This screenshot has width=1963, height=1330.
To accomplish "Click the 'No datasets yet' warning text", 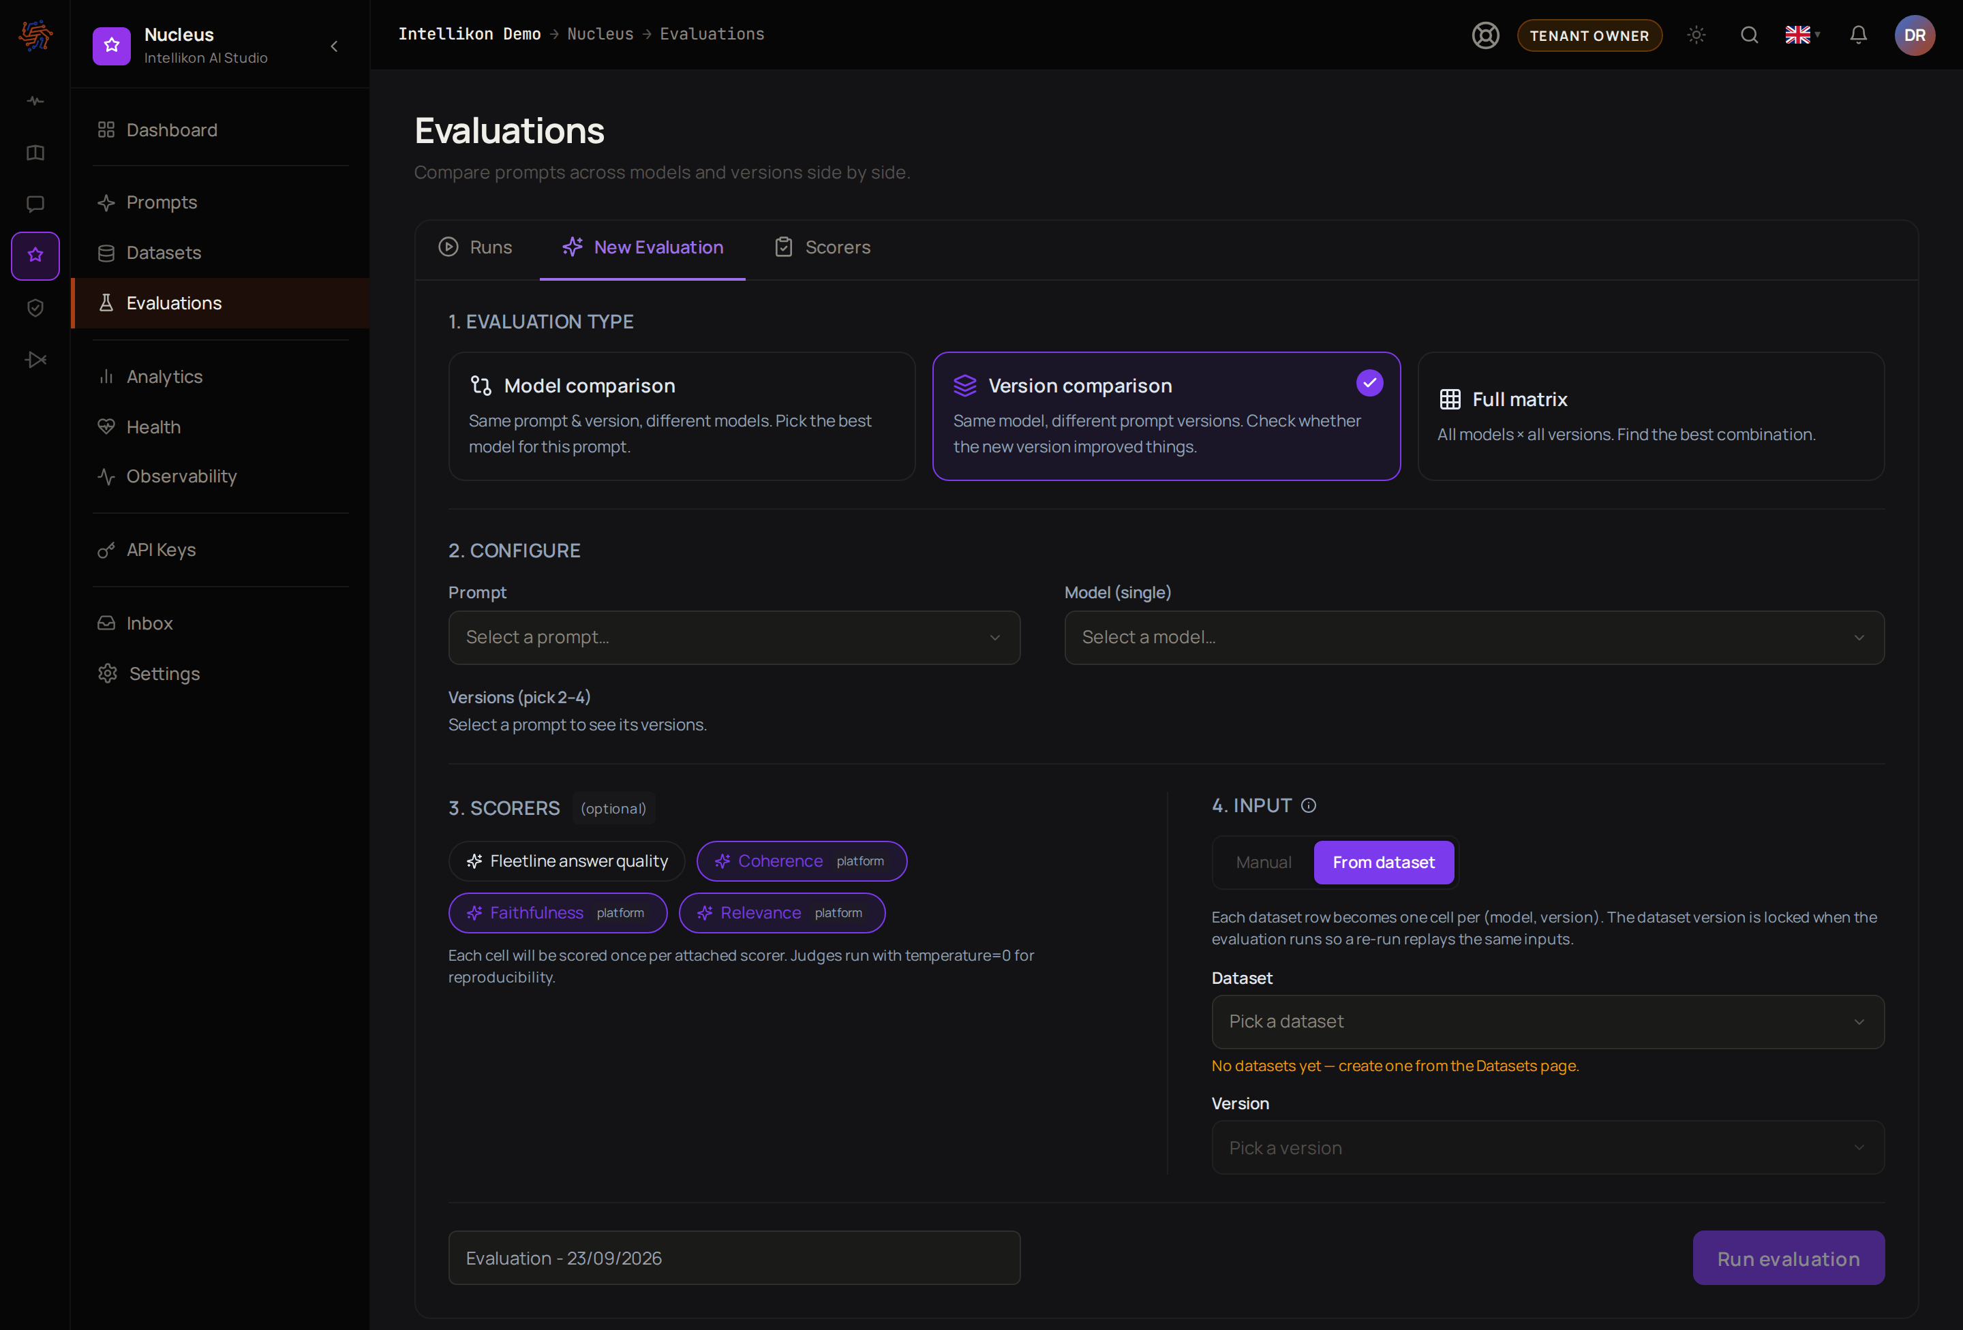I will click(x=1395, y=1066).
